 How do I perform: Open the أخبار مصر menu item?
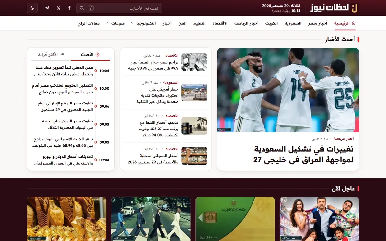[x=318, y=23]
